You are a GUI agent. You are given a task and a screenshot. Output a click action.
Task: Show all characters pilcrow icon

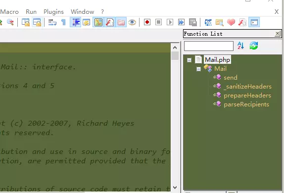pyautogui.click(x=63, y=22)
